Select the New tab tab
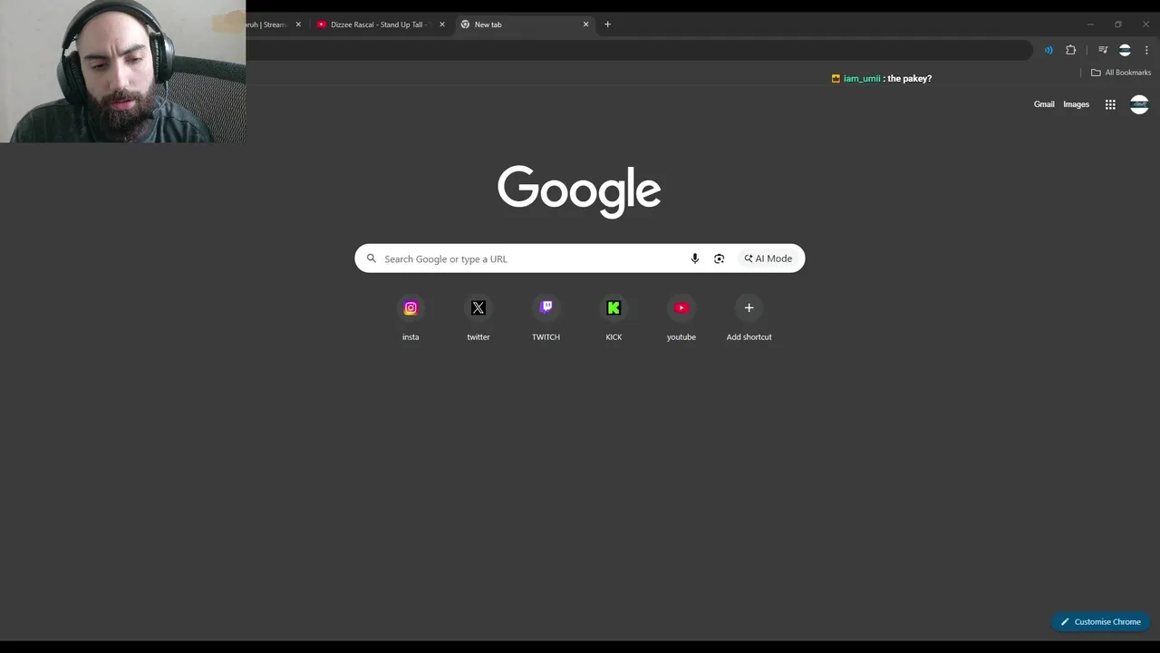 tap(524, 24)
